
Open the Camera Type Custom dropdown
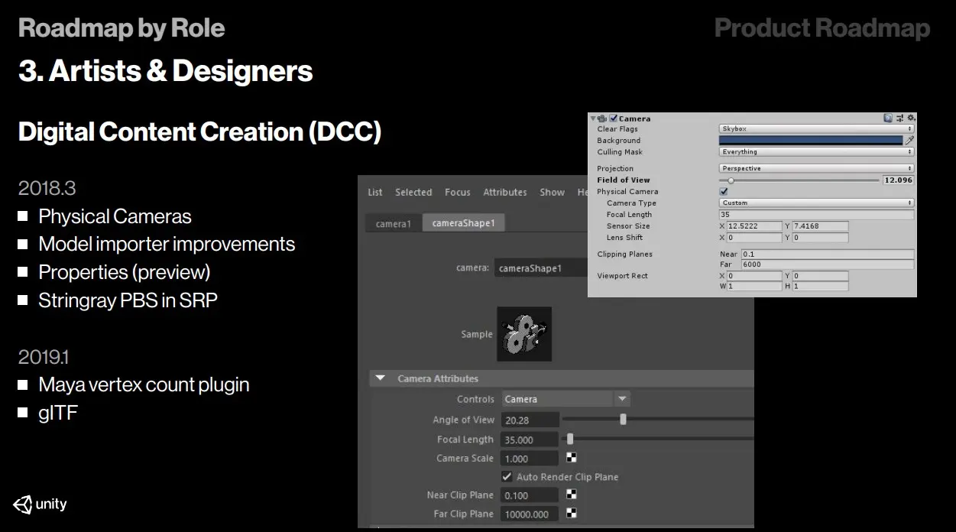coord(816,203)
